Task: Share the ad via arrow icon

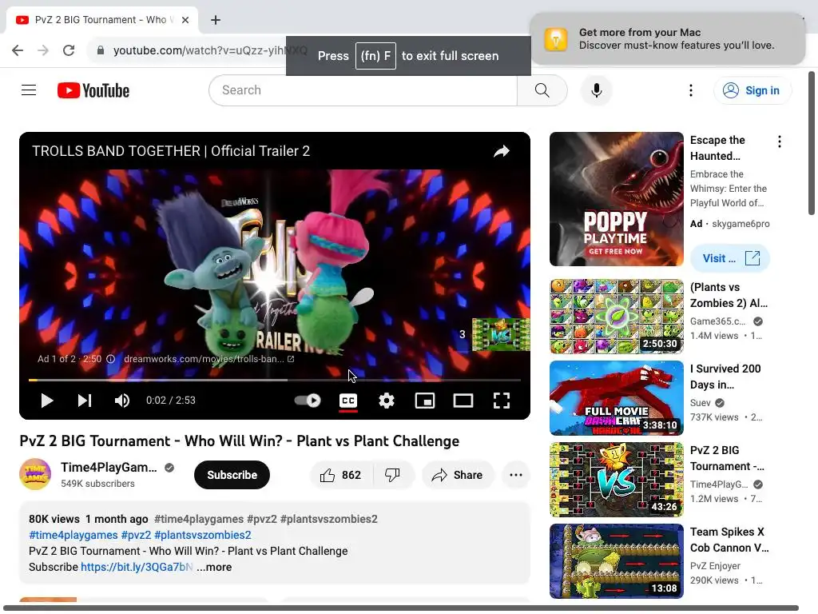Action: [502, 151]
